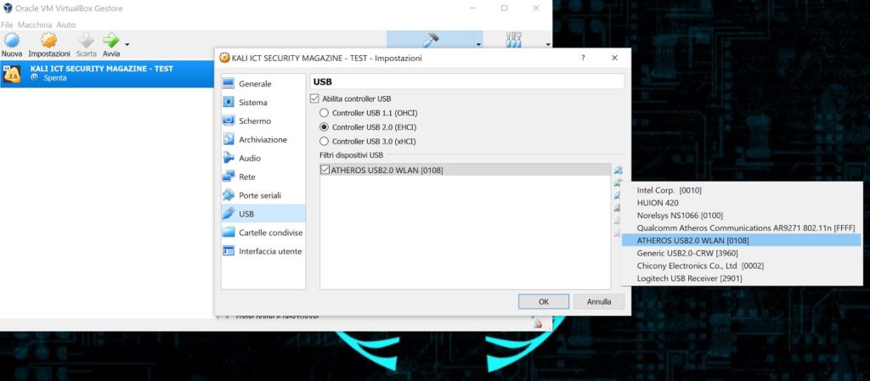Edit selected USB filter icon
This screenshot has width=870, height=381.
[x=617, y=195]
